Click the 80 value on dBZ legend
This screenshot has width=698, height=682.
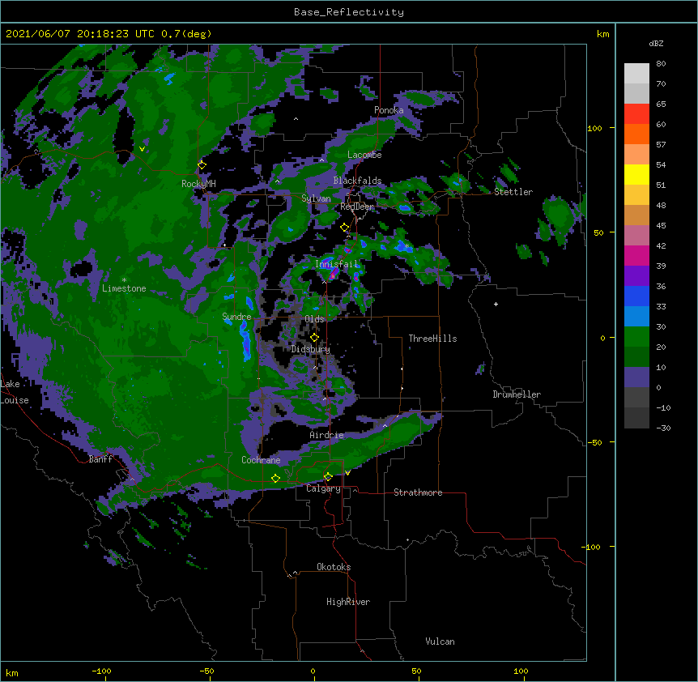pos(661,64)
